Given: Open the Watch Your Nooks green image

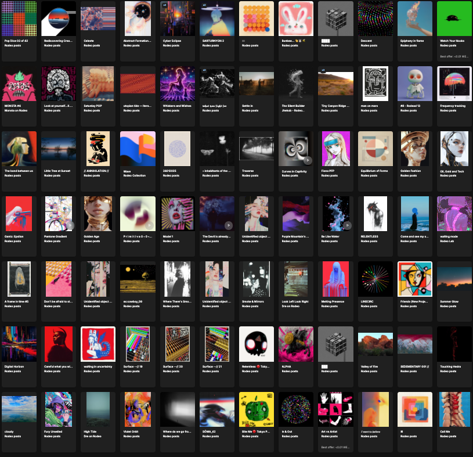Looking at the screenshot, I should coord(454,19).
